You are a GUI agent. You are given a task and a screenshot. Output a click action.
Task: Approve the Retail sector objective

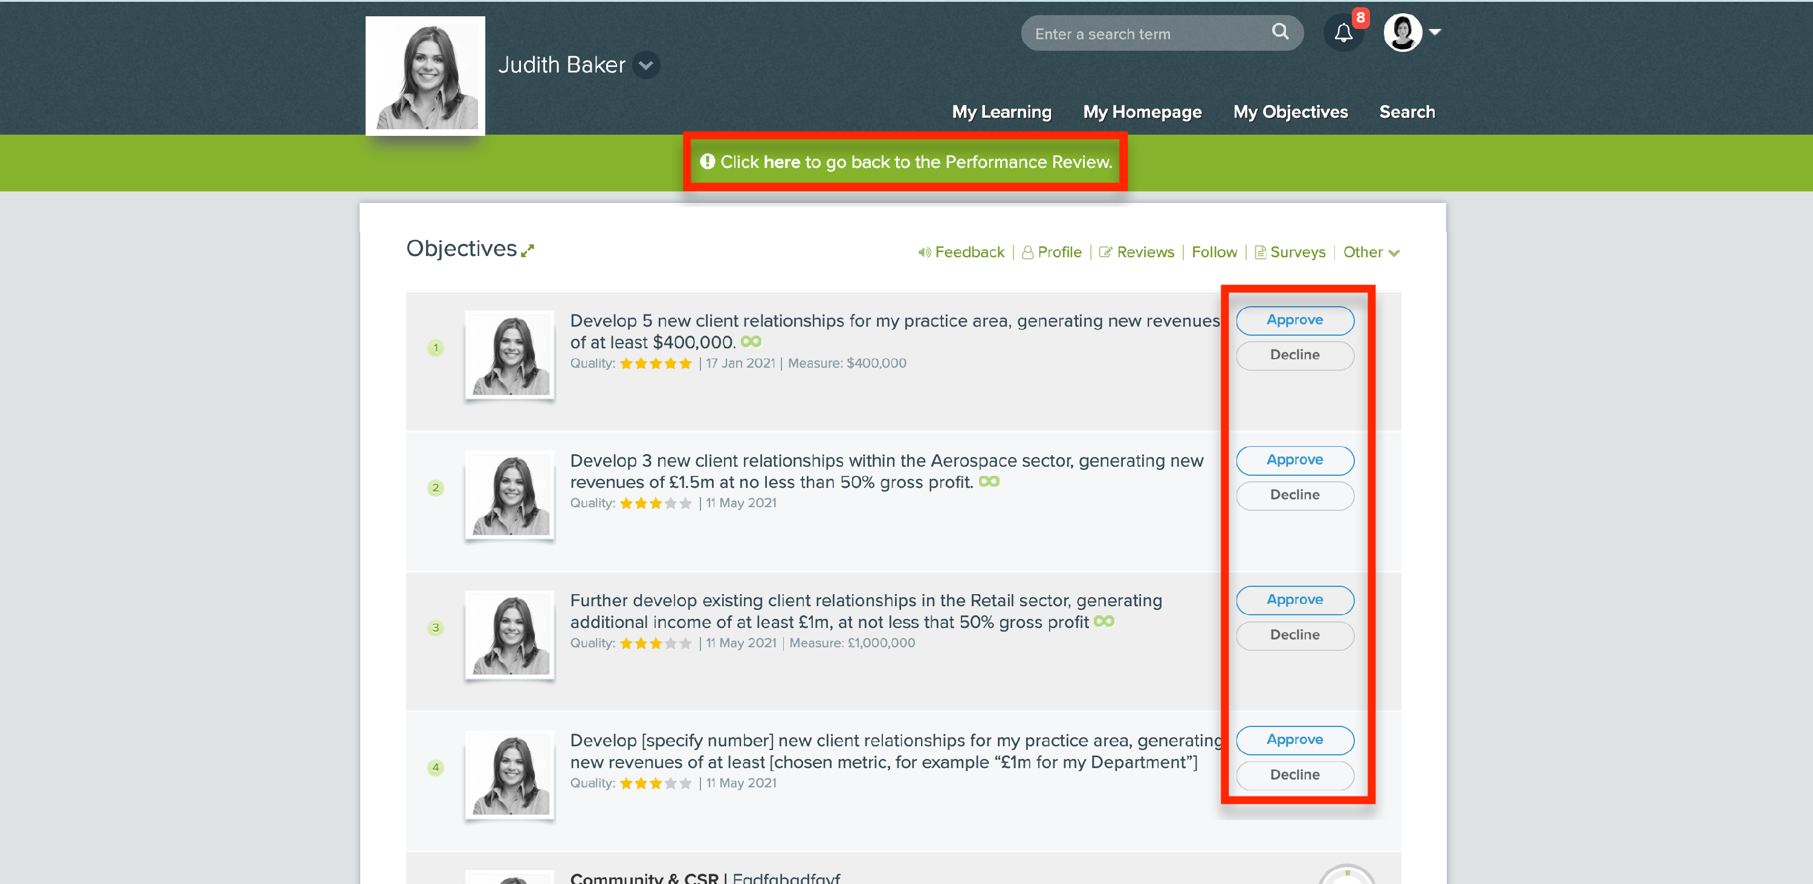click(x=1295, y=600)
